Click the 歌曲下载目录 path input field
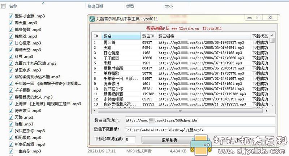Screen dimensions: 289x156 200,130
